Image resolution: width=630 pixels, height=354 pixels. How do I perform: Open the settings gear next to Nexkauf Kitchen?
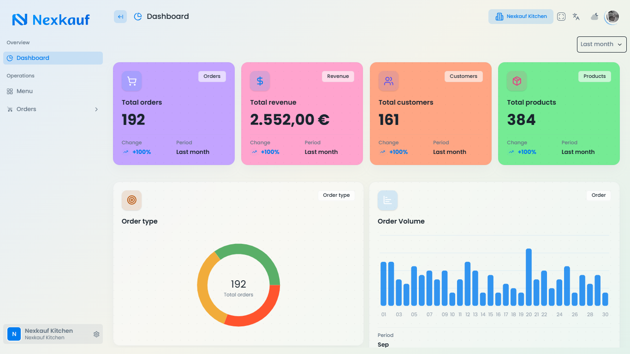pos(96,334)
